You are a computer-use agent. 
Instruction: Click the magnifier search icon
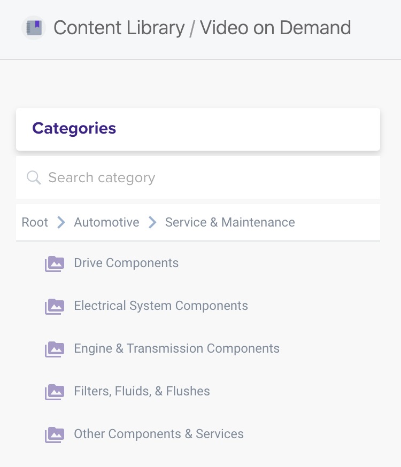click(34, 178)
